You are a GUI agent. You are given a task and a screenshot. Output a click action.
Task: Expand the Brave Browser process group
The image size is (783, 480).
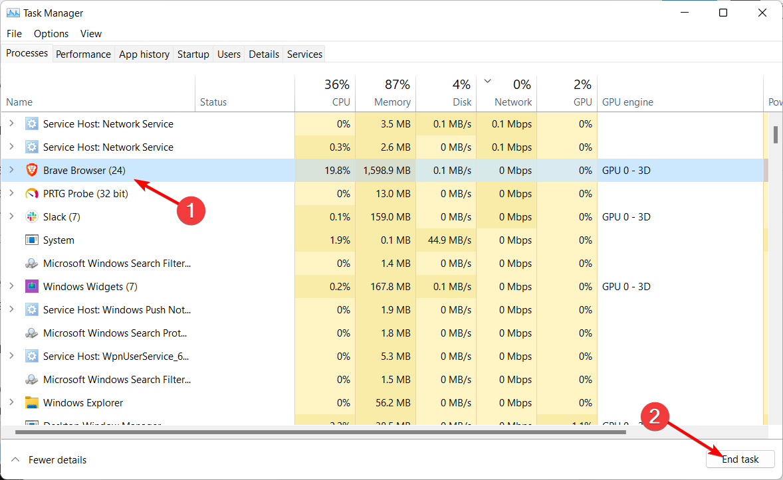click(x=12, y=170)
